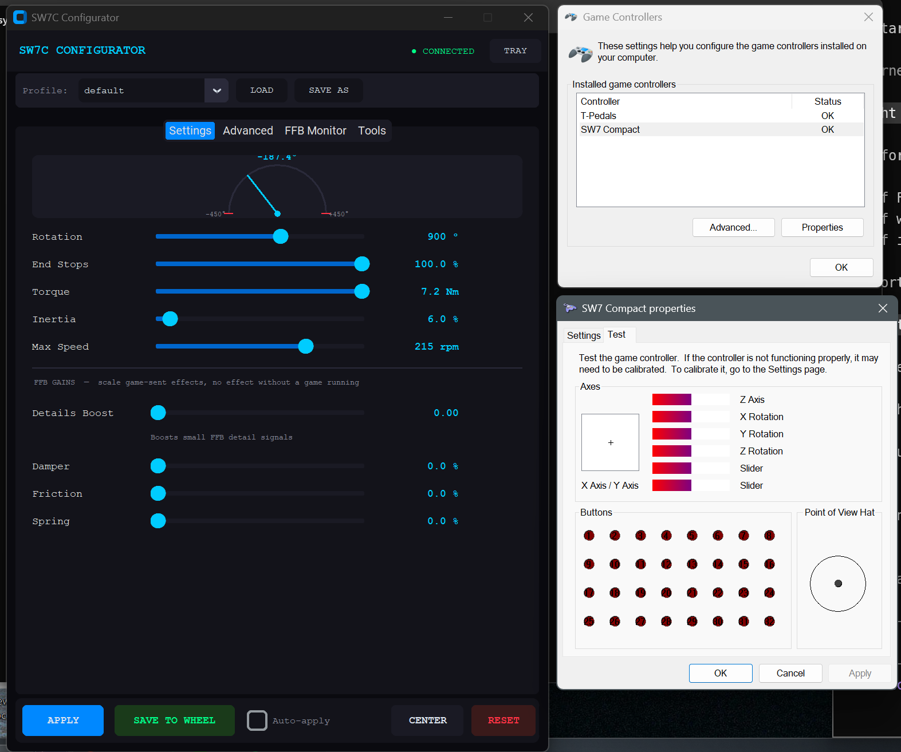
Task: Click the X Axis / Y Axis test box
Action: (x=610, y=442)
